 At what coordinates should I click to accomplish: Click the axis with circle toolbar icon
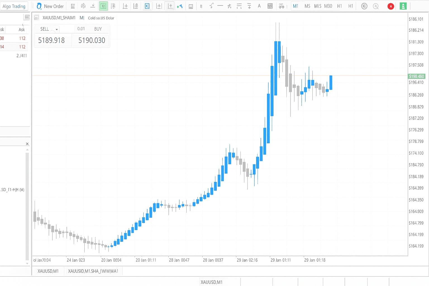136,6
